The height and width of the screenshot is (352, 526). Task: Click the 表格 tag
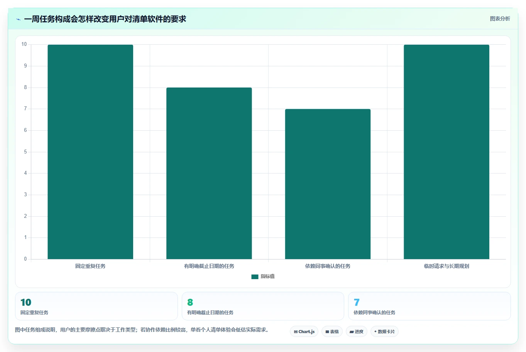(332, 332)
